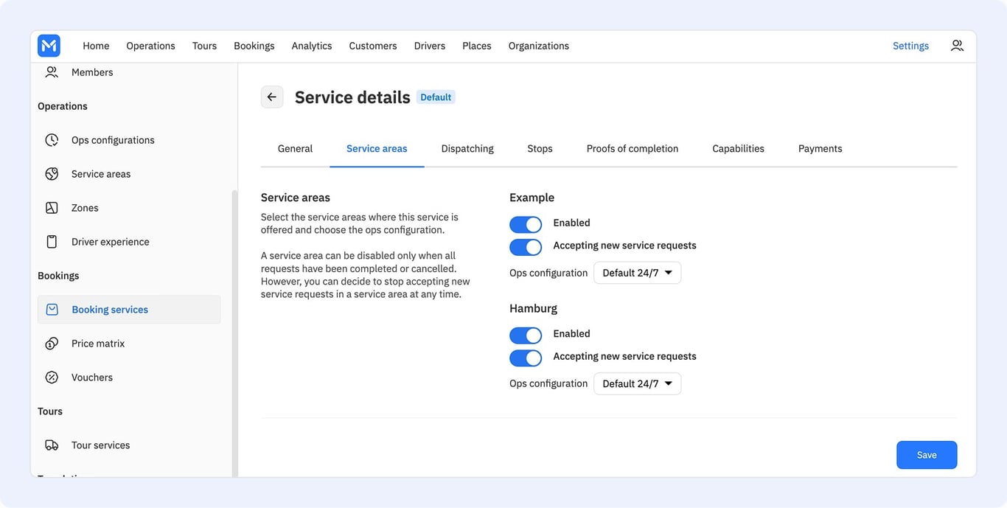Screen dimensions: 1007x508
Task: Click the Price matrix coins icon
Action: pyautogui.click(x=52, y=344)
